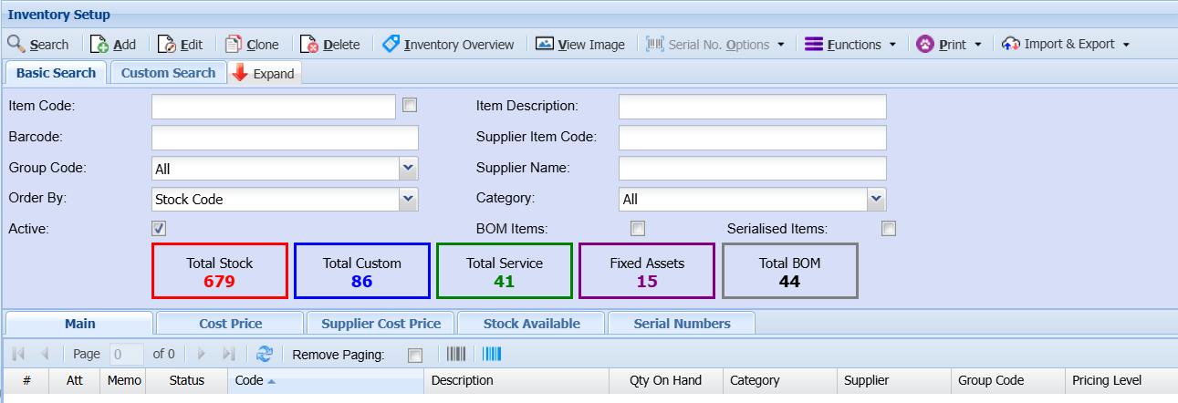Switch to the Custom Search tab
The image size is (1178, 403).
168,73
